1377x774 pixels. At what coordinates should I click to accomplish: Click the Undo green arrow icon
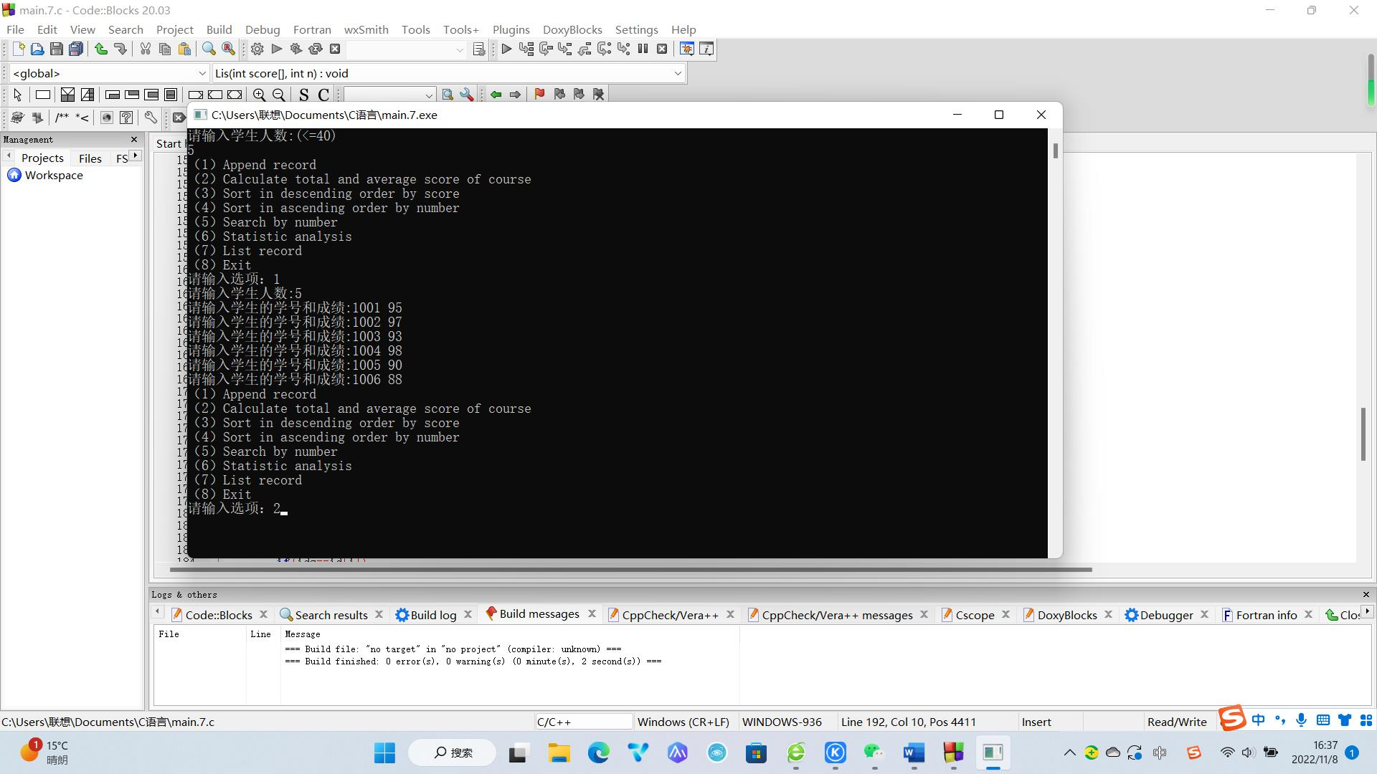pyautogui.click(x=101, y=49)
